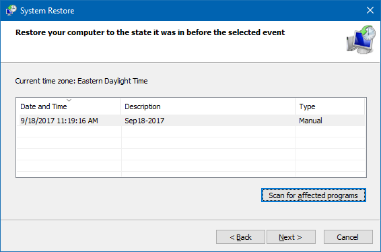Image resolution: width=381 pixels, height=252 pixels.
Task: Click the Sep18-2017 description cell
Action: click(x=144, y=121)
